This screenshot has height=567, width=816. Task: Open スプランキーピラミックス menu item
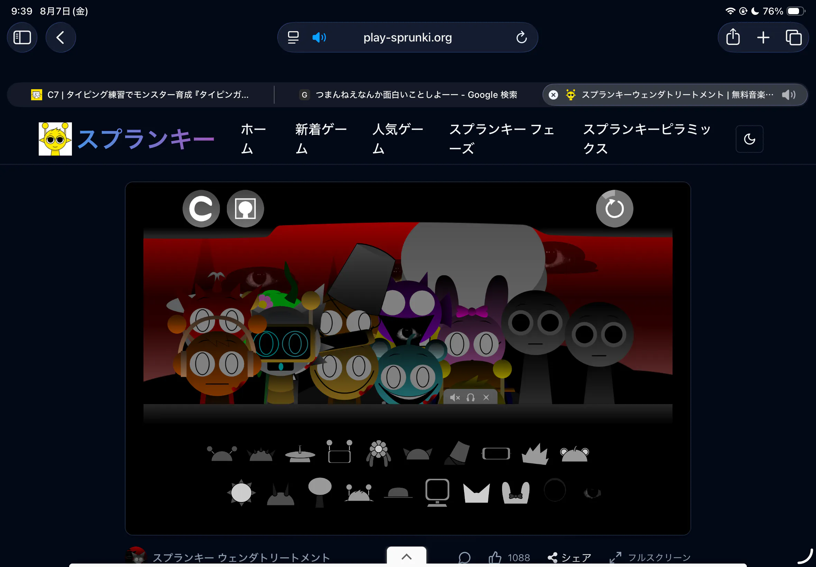pos(647,139)
